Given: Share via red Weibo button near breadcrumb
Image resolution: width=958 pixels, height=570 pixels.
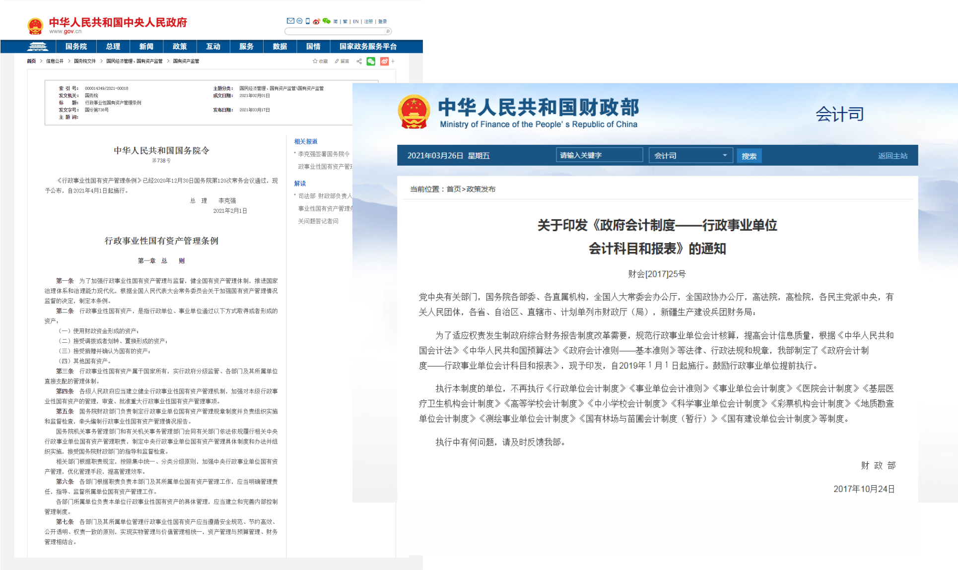Looking at the screenshot, I should [384, 61].
